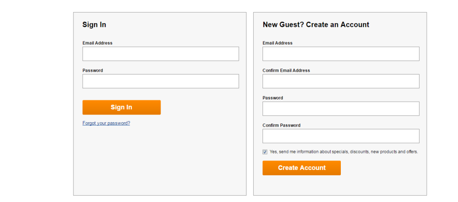The width and height of the screenshot is (458, 202).
Task: Focus the Create Account password field
Action: coord(341,109)
